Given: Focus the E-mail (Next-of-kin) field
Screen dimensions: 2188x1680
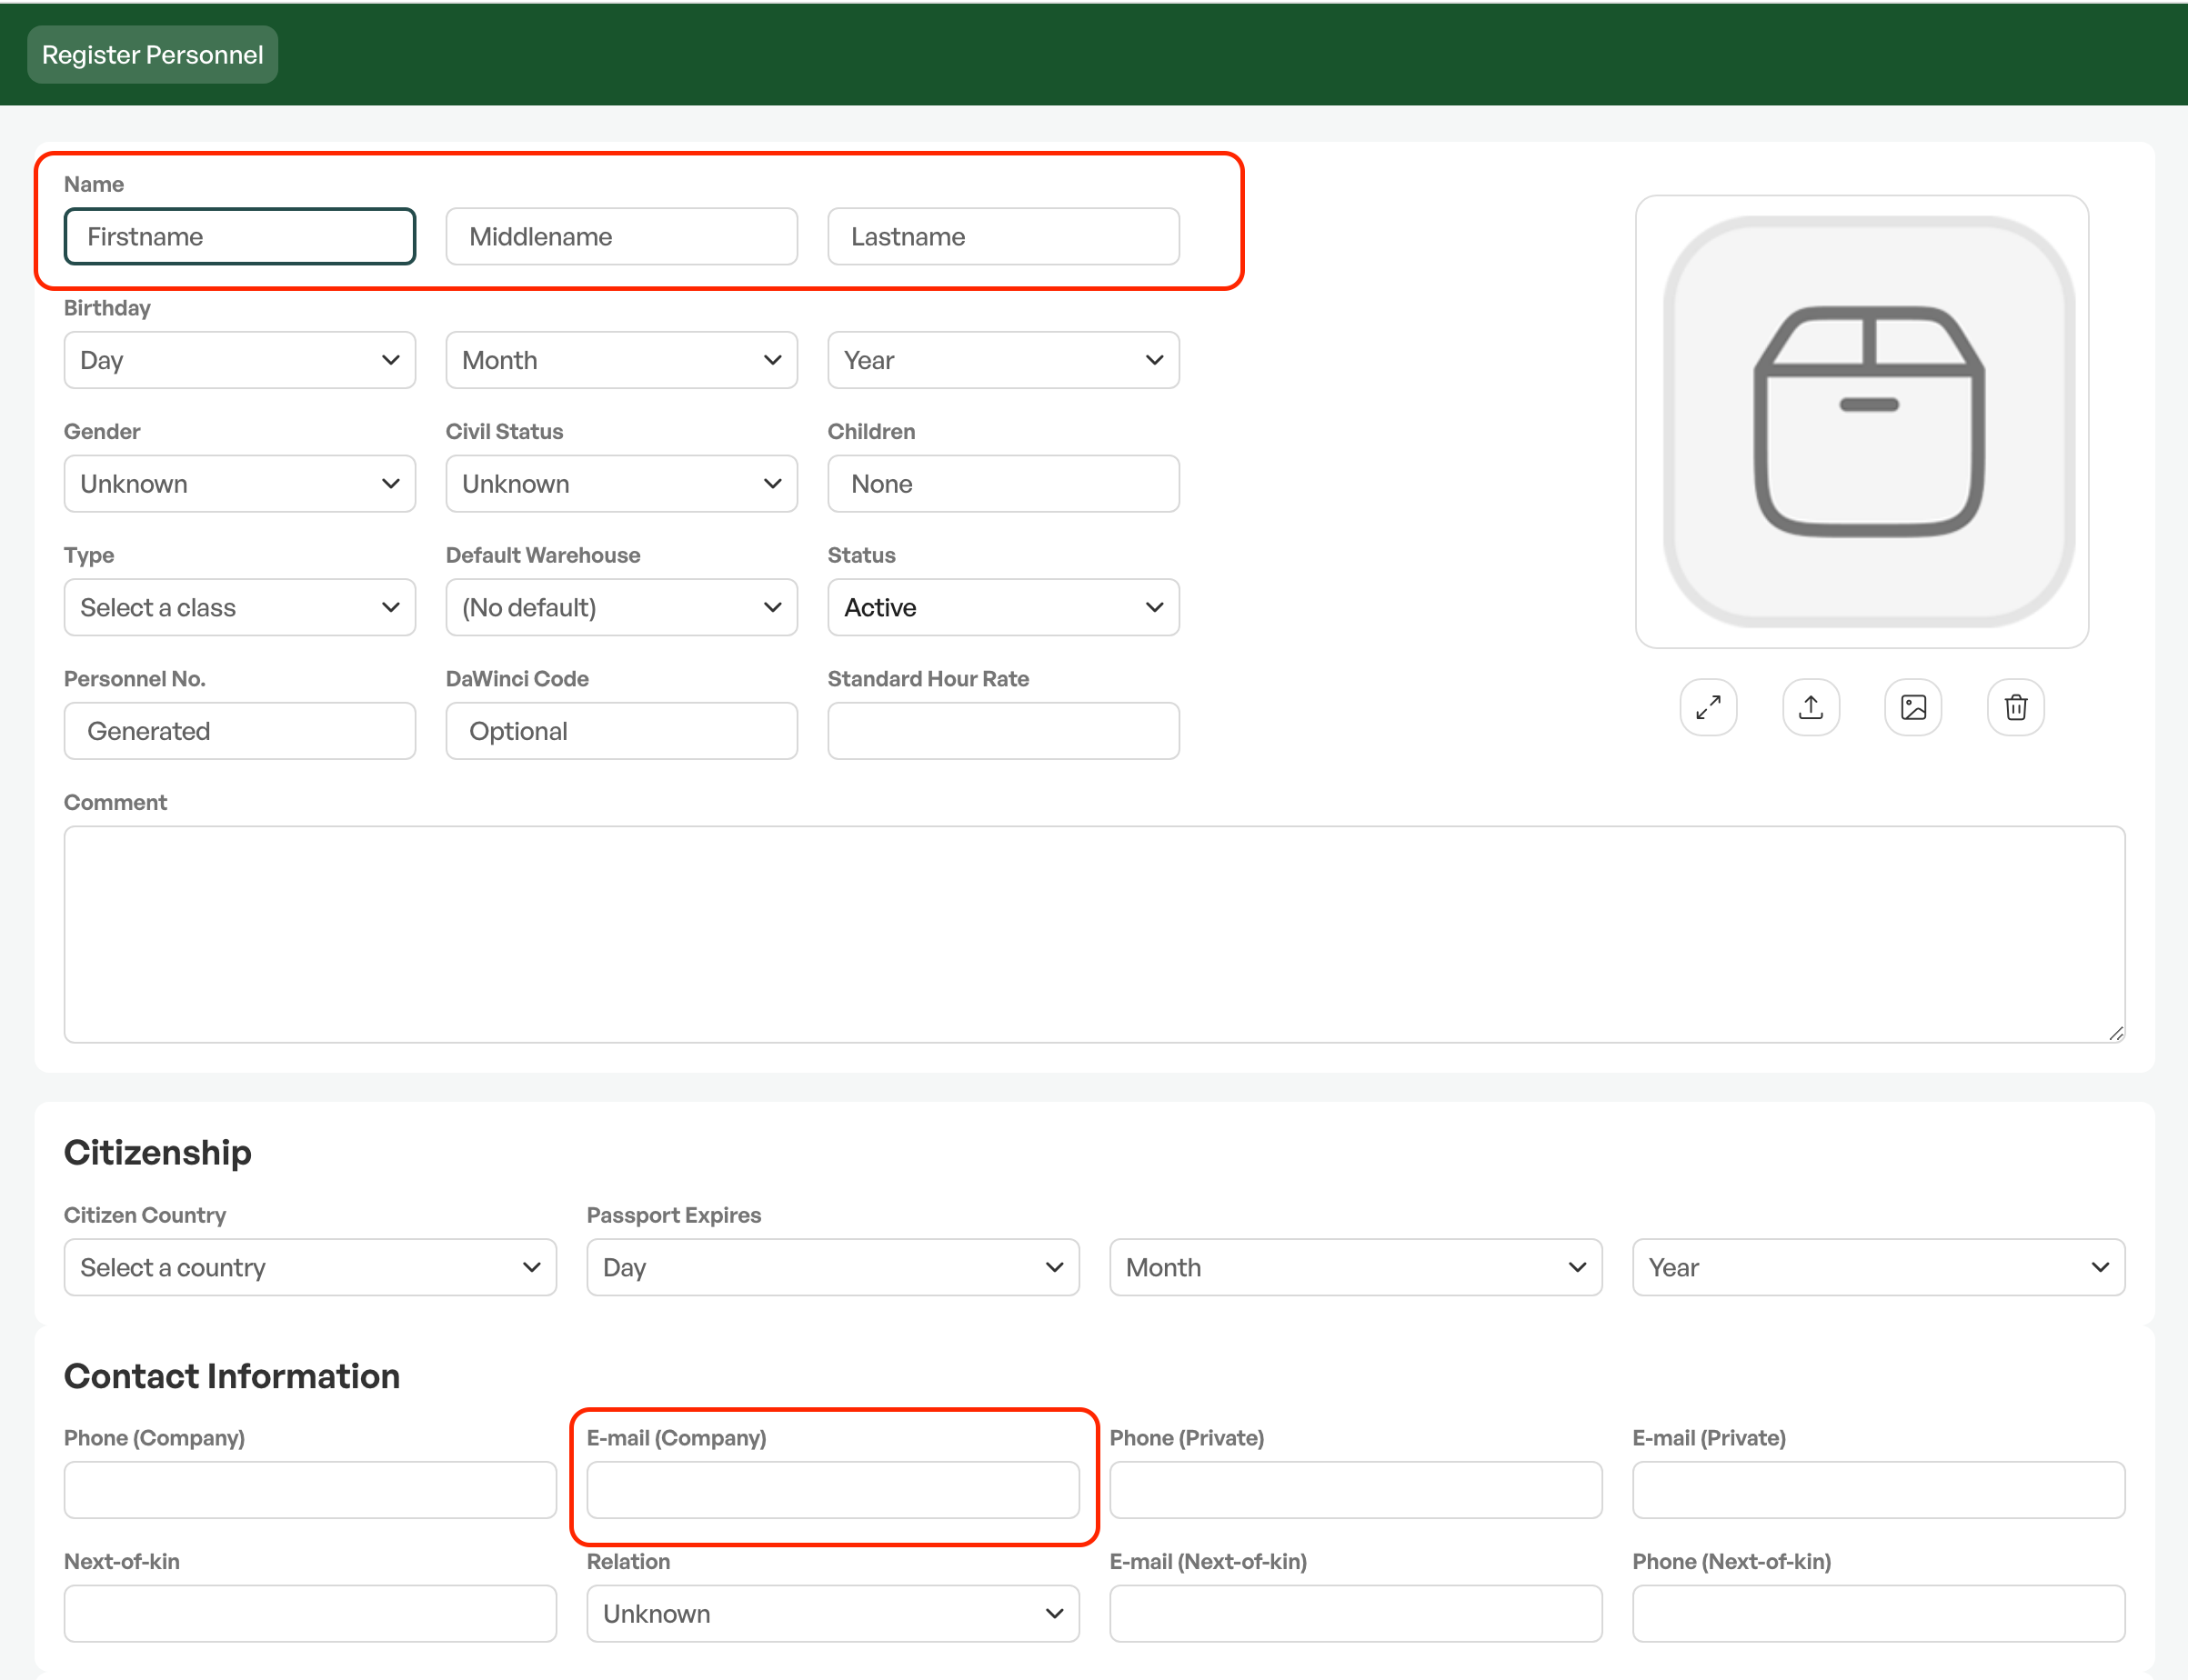Looking at the screenshot, I should pos(1356,1613).
